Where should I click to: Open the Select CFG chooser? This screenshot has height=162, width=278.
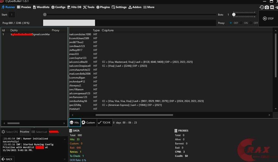[x=10, y=132]
